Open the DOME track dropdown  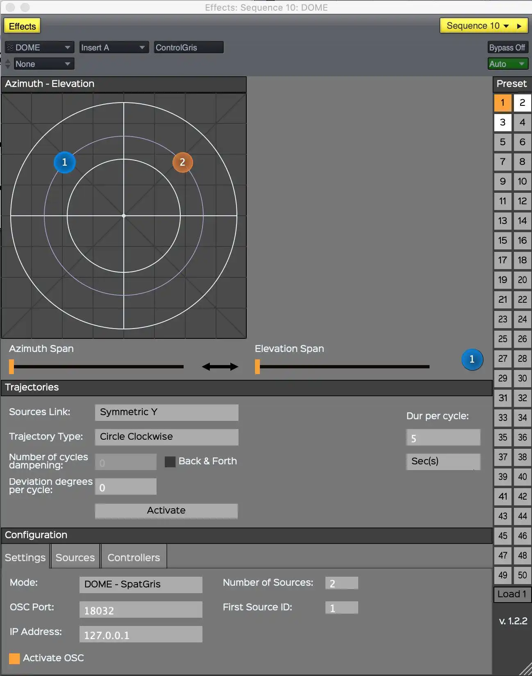(x=39, y=48)
